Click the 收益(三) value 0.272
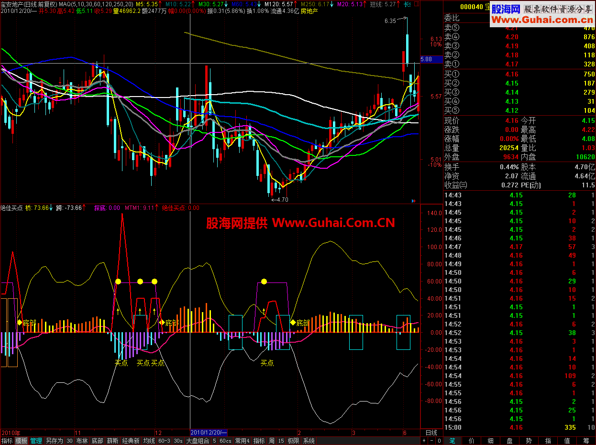 pyautogui.click(x=510, y=185)
